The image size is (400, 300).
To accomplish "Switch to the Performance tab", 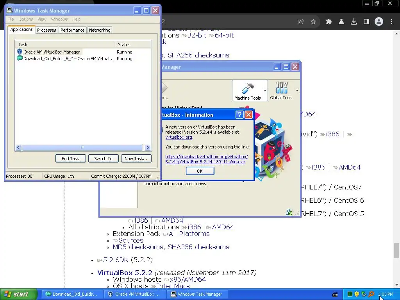I will [72, 30].
